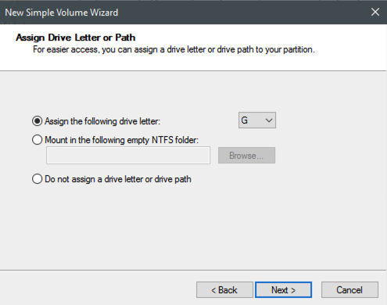
Task: Click the 'Assign the following drive letter:' label text
Action: pyautogui.click(x=102, y=121)
